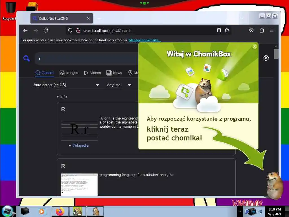Click 'programming language for statistical analysis' text

click(x=136, y=175)
